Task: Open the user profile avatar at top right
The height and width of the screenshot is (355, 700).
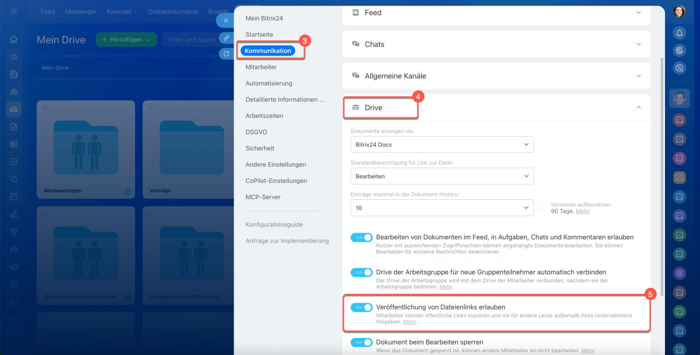Action: pos(679,11)
